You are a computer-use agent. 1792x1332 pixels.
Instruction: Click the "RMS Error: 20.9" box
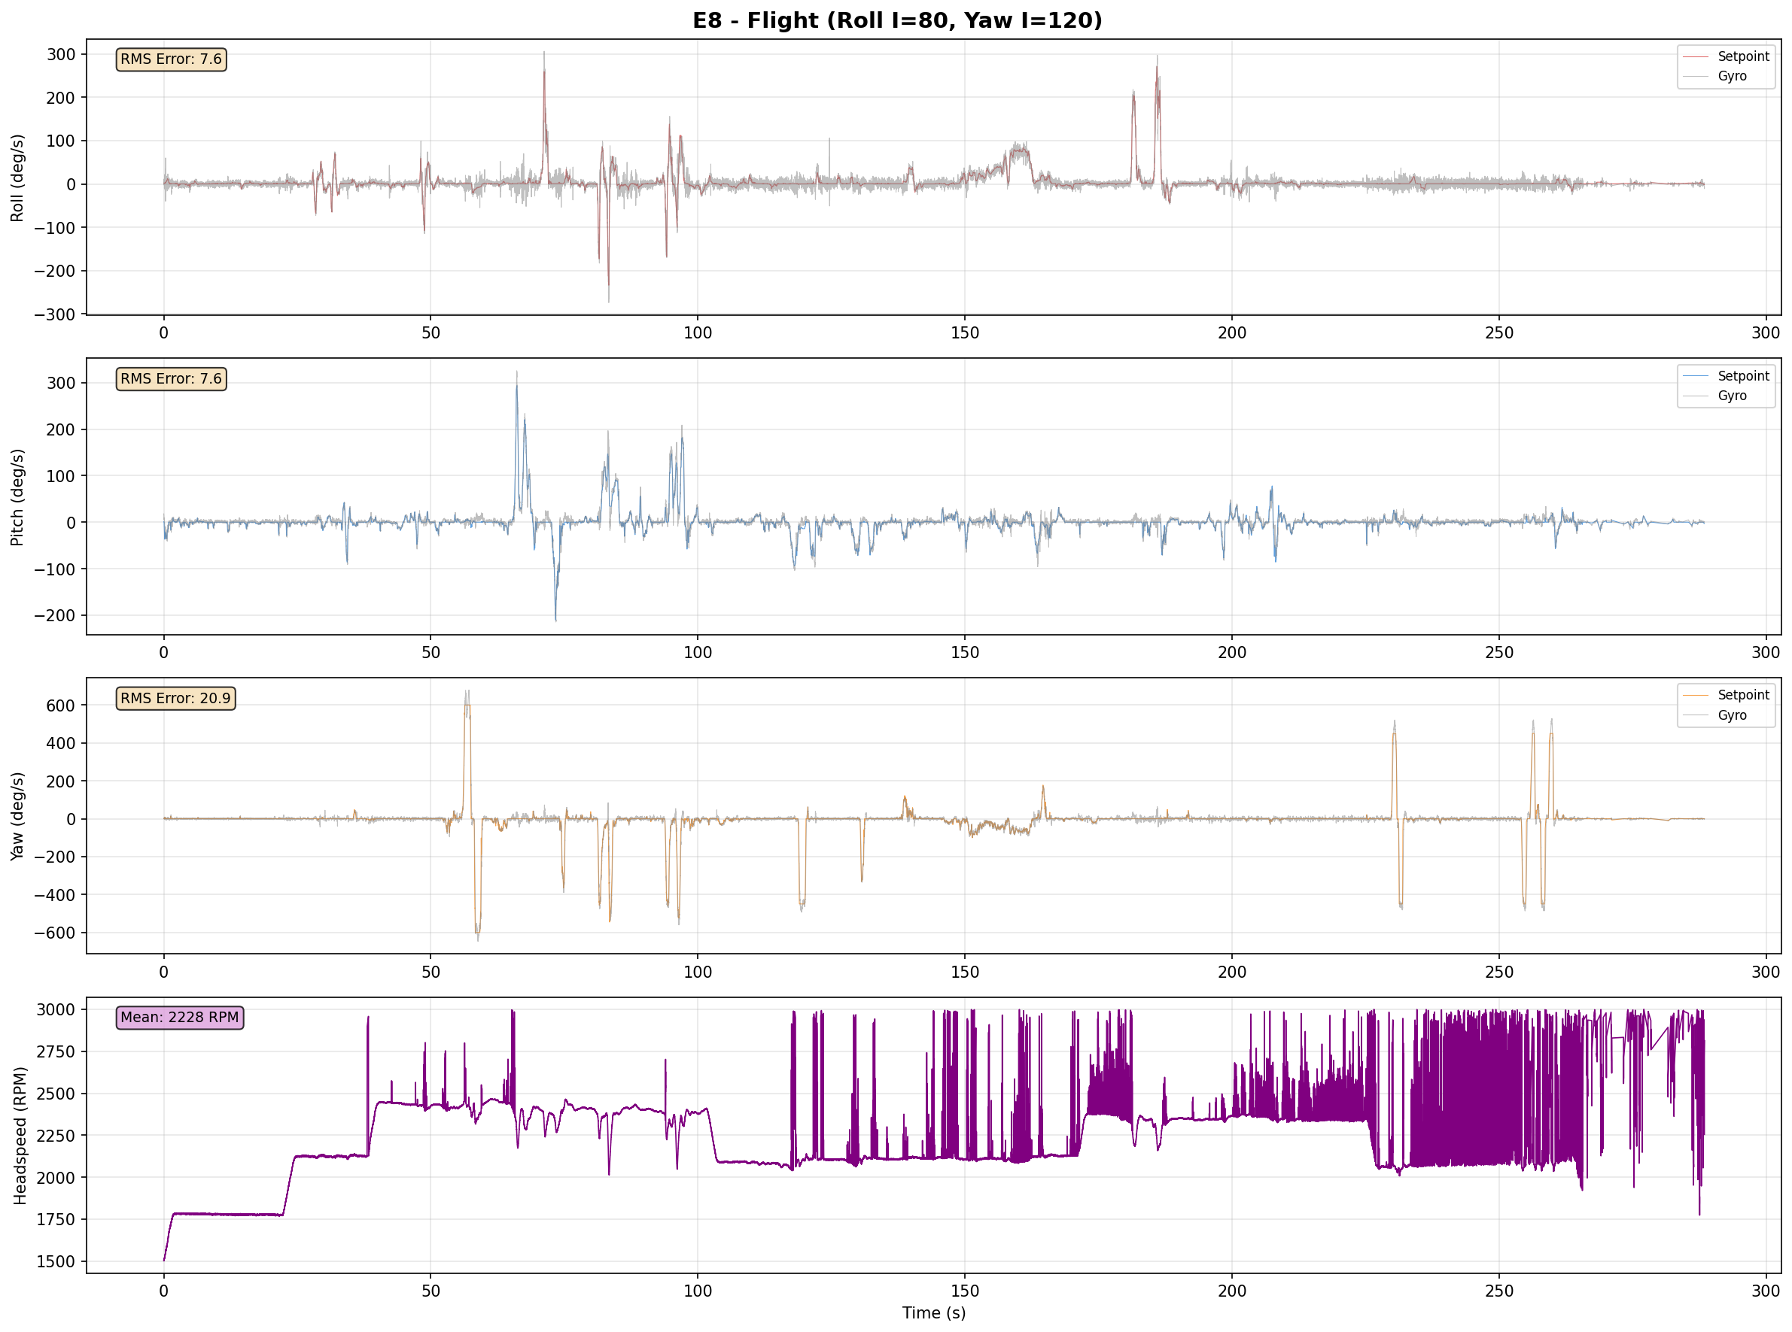click(176, 698)
